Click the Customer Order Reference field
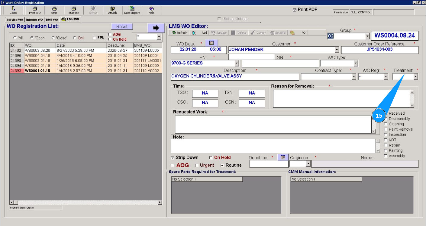Viewport: 426px width, 226px height. 380,50
